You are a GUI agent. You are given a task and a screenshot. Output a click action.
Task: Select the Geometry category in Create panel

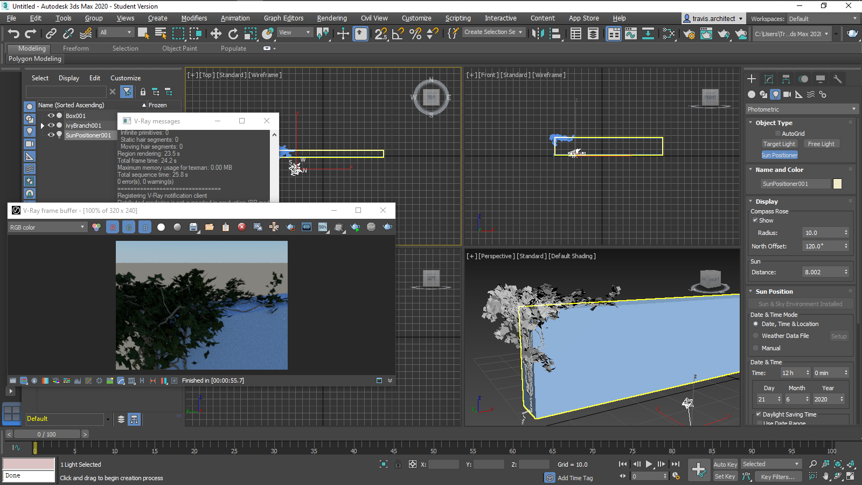[x=751, y=94]
